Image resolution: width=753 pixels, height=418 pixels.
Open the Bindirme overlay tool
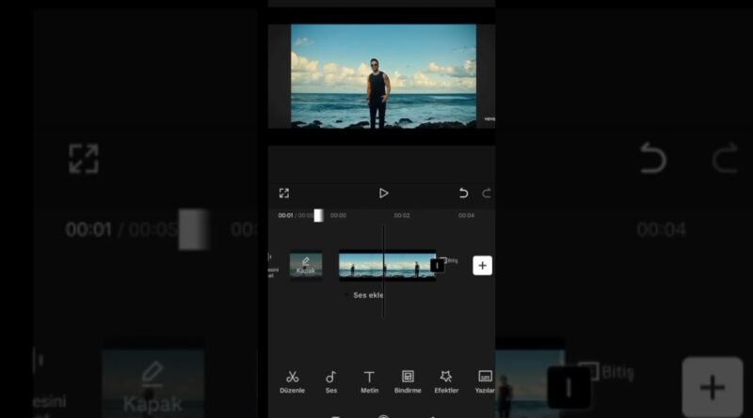pos(408,382)
